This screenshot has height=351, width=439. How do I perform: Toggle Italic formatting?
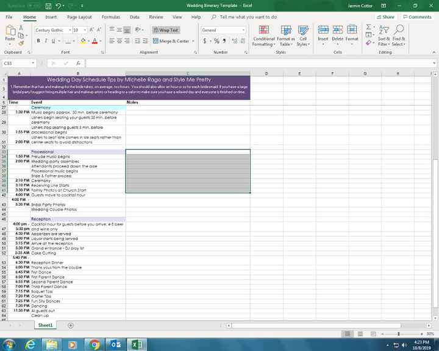click(x=46, y=41)
